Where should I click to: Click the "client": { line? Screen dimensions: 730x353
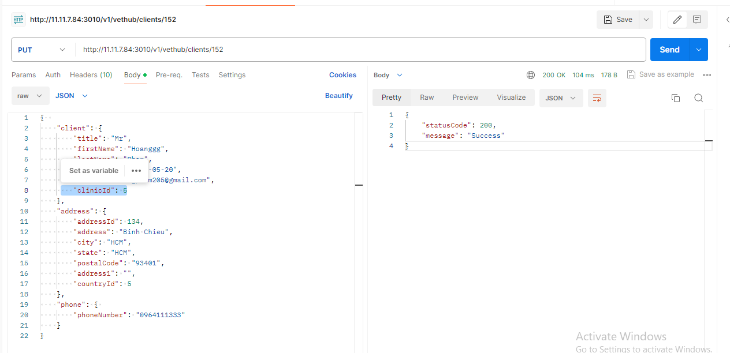(x=80, y=128)
